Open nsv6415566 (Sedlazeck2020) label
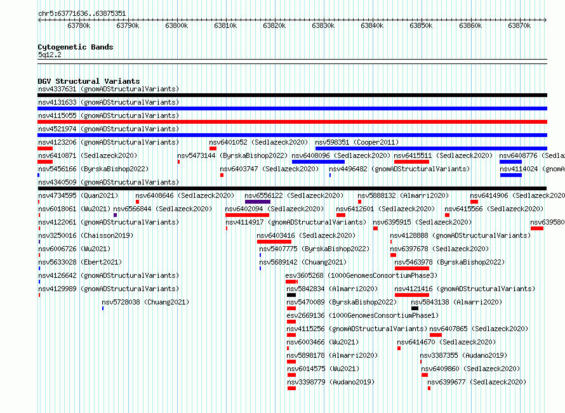Viewport: 565px width, 413px height. [x=494, y=209]
